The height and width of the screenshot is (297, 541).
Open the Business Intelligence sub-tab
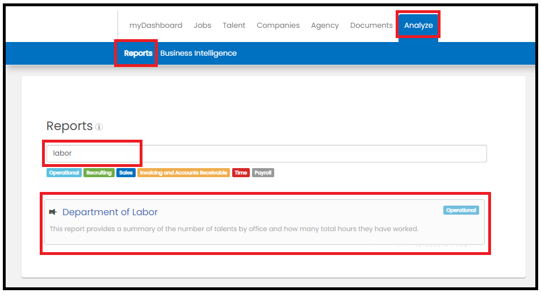pyautogui.click(x=198, y=53)
